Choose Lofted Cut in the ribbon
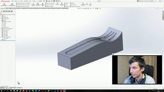This screenshot has width=164, height=92. pyautogui.click(x=49, y=5)
